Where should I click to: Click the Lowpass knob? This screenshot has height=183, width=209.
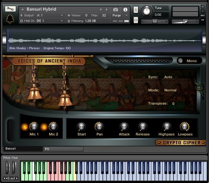tap(185, 126)
